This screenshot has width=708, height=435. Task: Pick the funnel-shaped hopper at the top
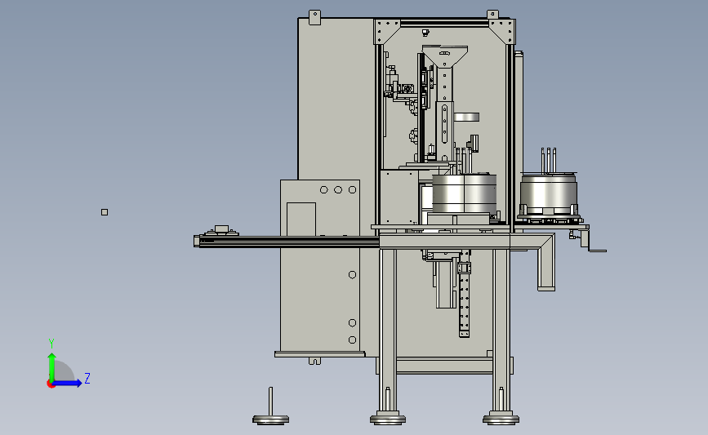coord(445,56)
